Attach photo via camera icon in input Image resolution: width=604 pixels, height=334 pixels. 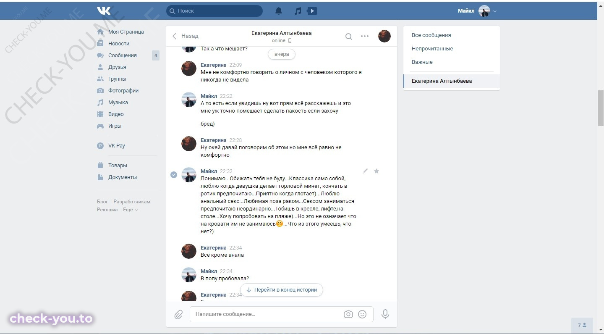(x=348, y=314)
